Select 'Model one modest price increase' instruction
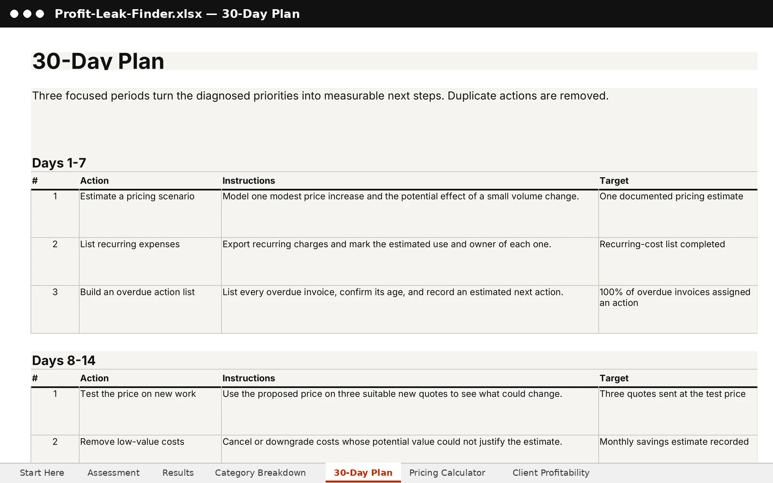773x483 pixels. coord(410,213)
